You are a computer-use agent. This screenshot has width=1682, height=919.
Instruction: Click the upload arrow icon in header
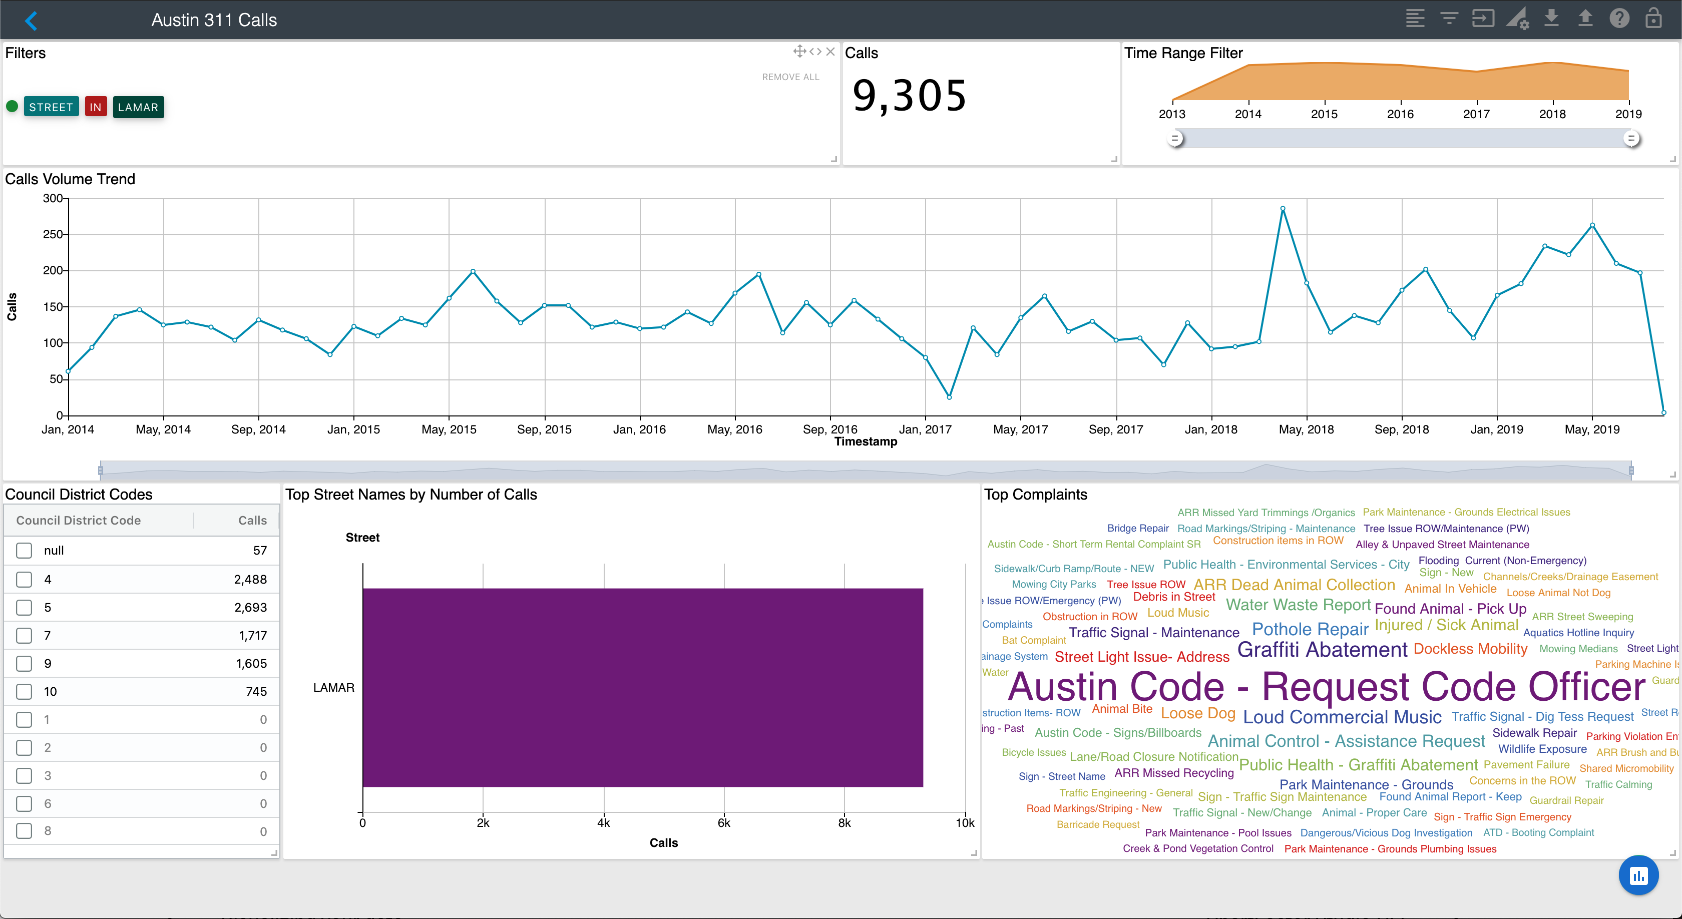pos(1585,18)
